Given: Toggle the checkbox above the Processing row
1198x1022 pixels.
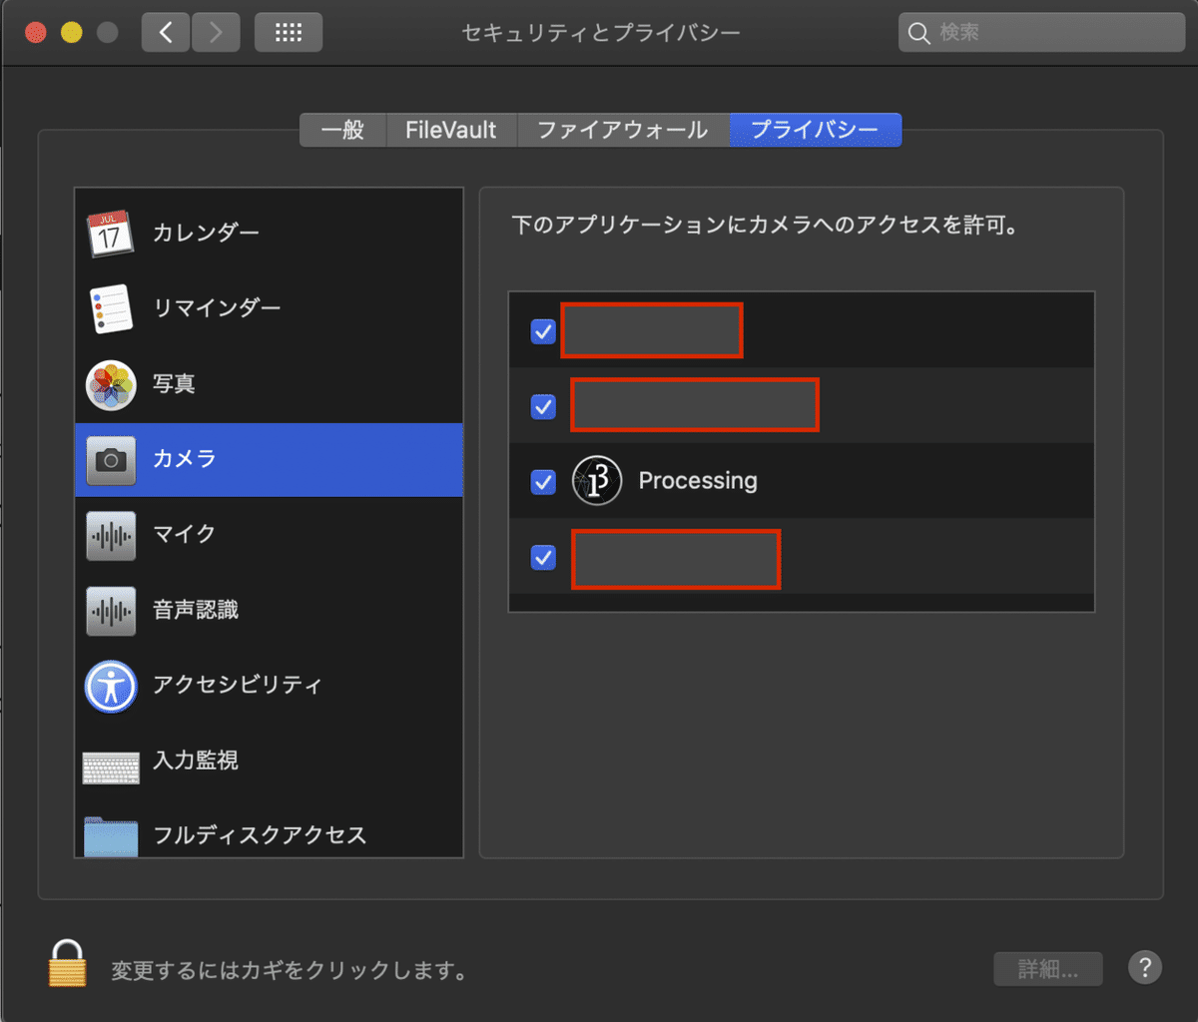Looking at the screenshot, I should 543,406.
